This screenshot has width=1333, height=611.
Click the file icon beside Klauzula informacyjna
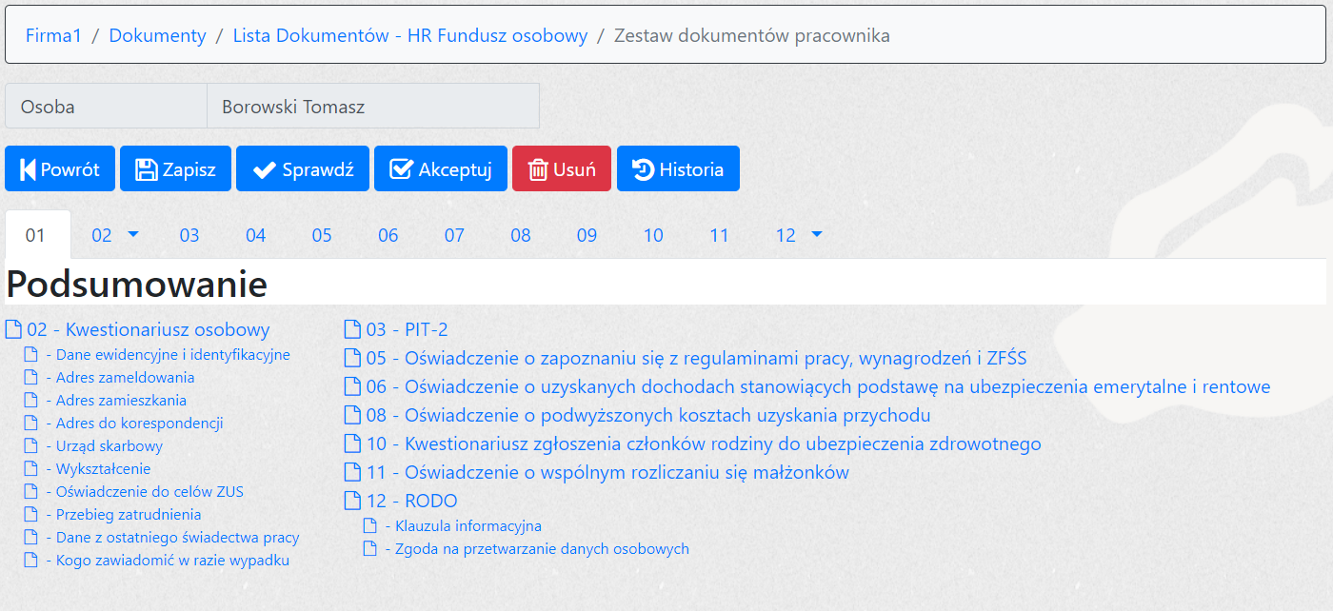point(370,526)
